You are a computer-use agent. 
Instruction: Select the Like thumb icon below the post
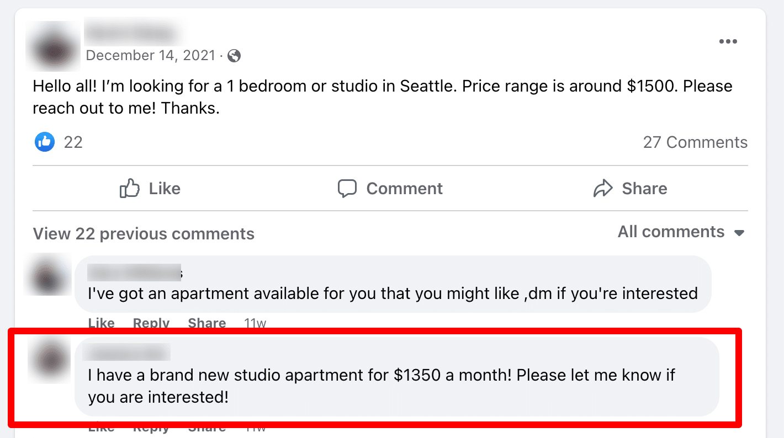point(129,188)
